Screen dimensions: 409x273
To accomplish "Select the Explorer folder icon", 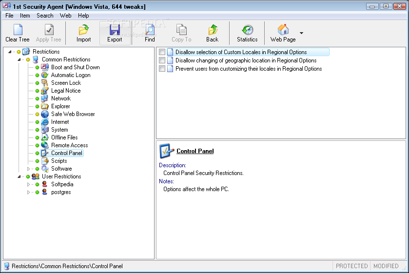I will [x=45, y=106].
